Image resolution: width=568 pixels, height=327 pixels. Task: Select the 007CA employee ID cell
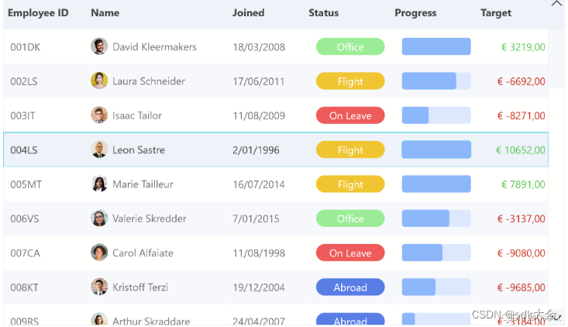[x=27, y=253]
